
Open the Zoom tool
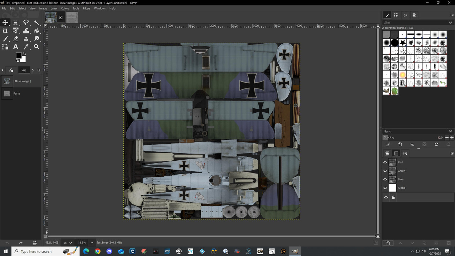[x=36, y=47]
